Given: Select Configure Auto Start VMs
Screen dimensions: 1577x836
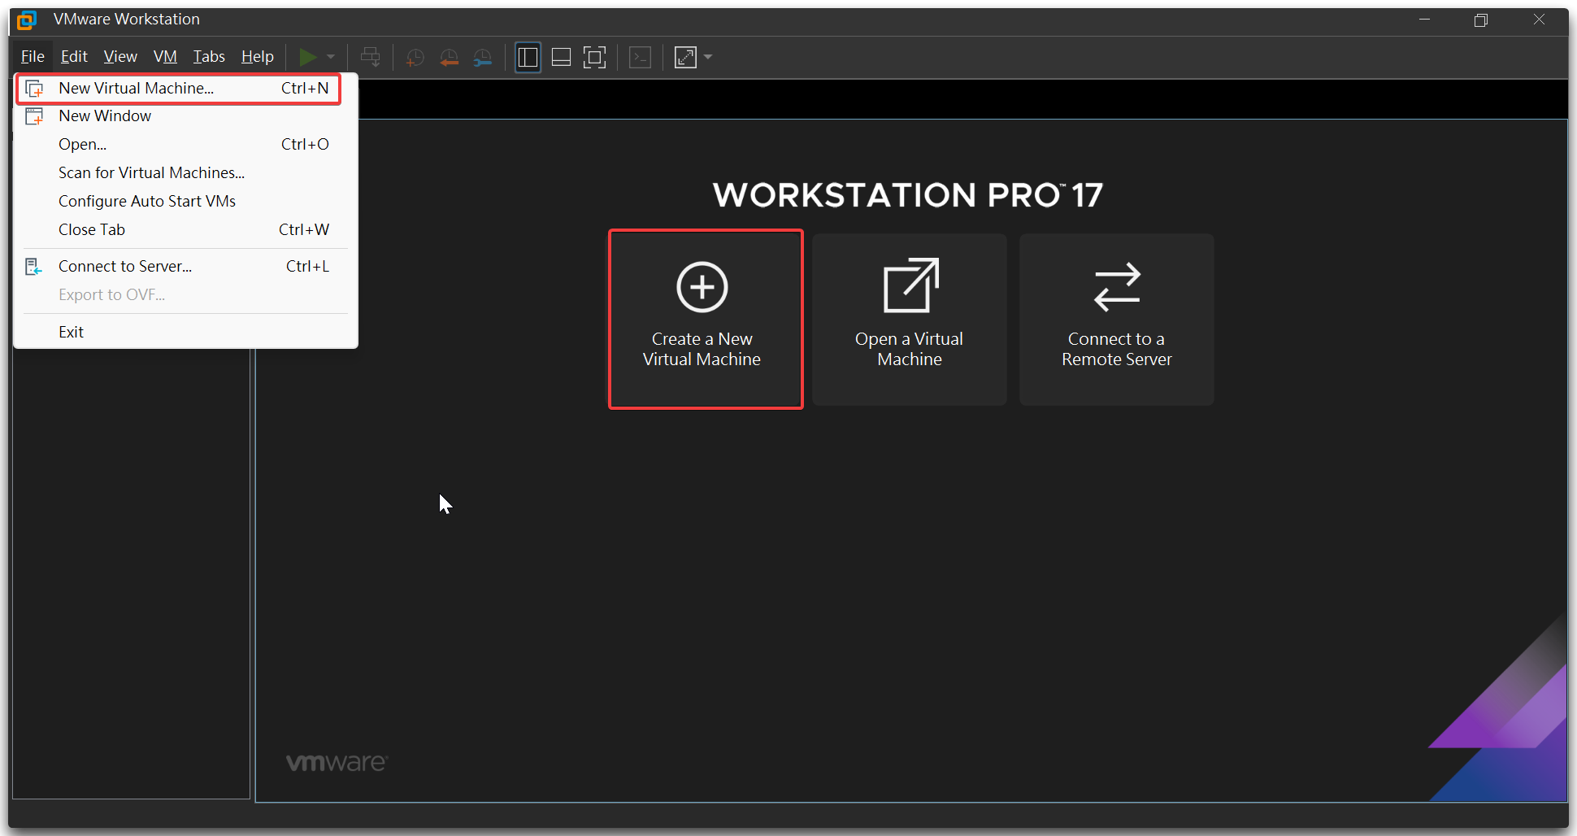Looking at the screenshot, I should tap(185, 202).
